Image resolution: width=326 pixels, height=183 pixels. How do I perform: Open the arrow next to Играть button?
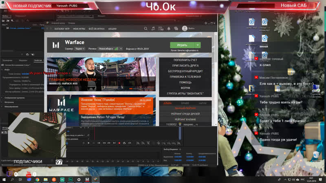pos(198,45)
